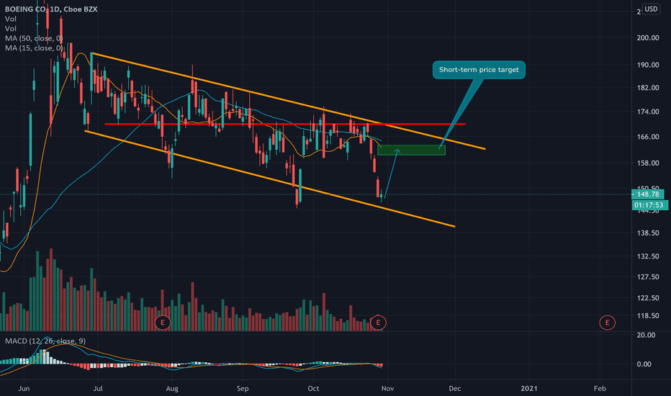Click the current price label 148.78
Viewport: 671px width, 396px height.
point(648,194)
